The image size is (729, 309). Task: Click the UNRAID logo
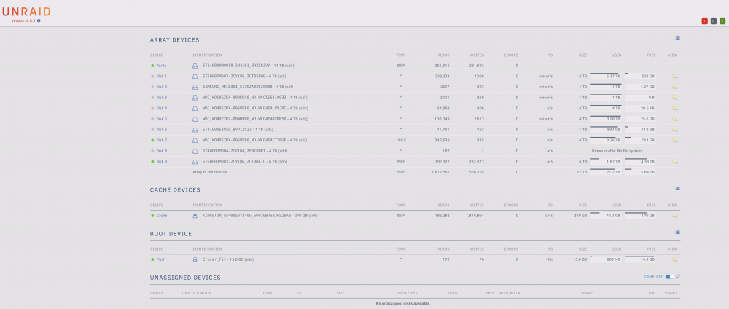(x=26, y=12)
